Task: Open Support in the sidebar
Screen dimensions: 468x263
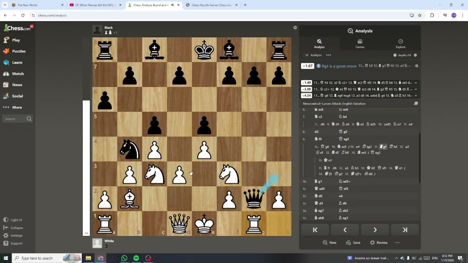Action: (13, 243)
